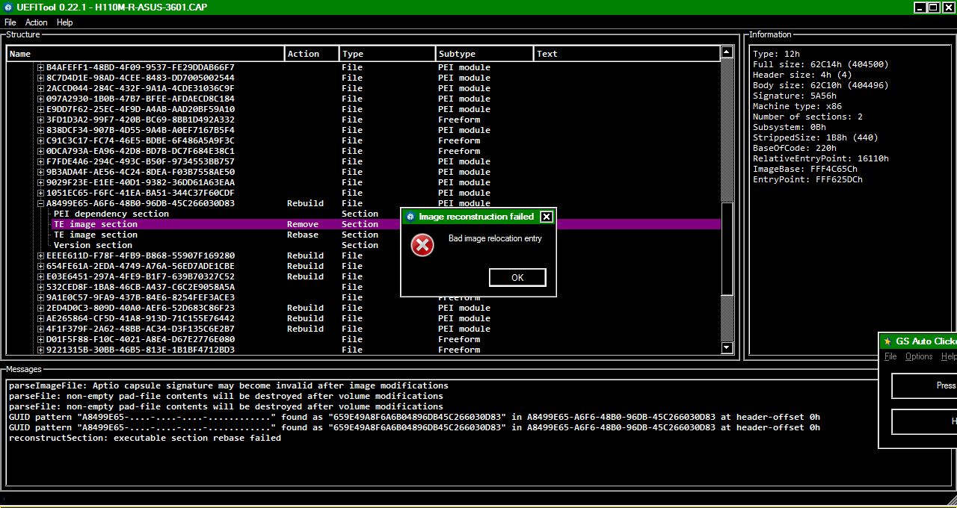The width and height of the screenshot is (957, 508).
Task: Expand the 097A2930-1B0B-47B7 file node
Action: (x=40, y=99)
